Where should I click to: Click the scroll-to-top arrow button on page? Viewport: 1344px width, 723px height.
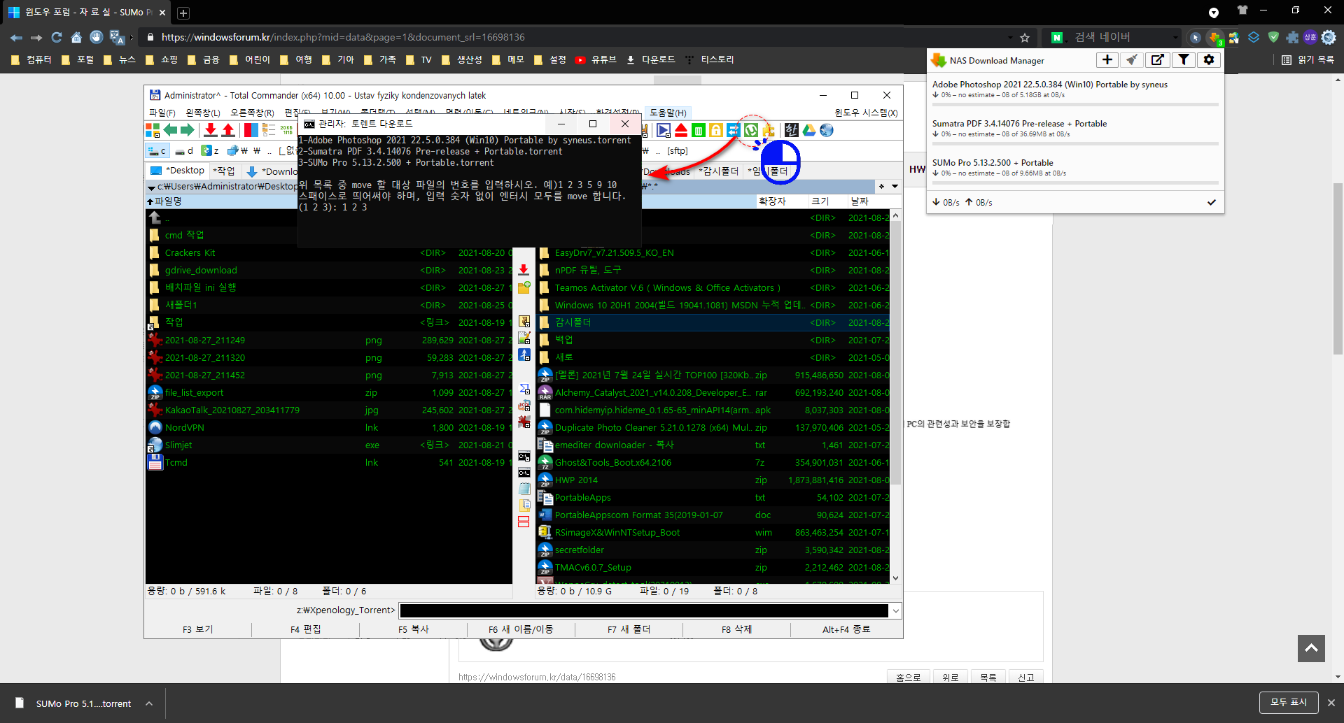point(1311,648)
